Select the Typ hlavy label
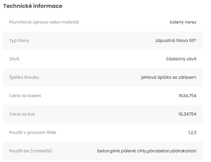 click(19, 40)
